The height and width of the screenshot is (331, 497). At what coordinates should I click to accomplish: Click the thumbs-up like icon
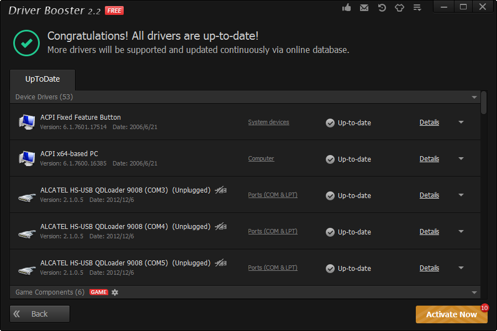pos(346,7)
